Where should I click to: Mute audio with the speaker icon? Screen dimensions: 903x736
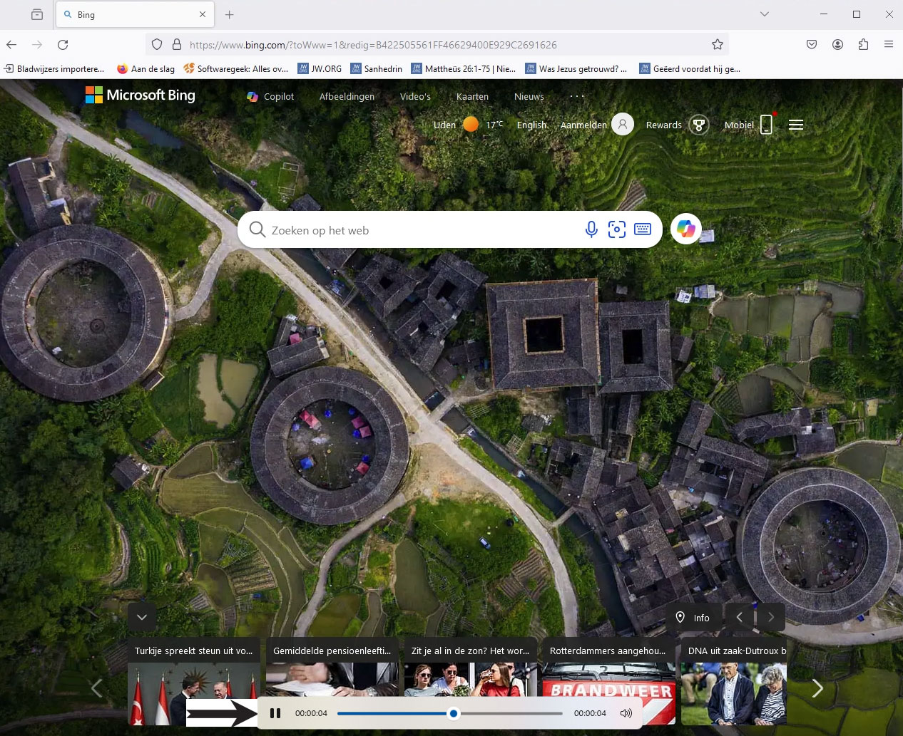pos(626,713)
